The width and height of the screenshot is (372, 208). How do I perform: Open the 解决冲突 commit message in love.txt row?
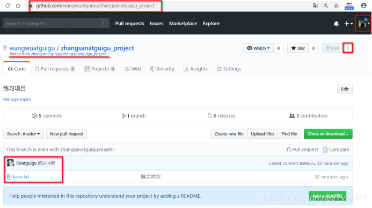click(x=151, y=177)
